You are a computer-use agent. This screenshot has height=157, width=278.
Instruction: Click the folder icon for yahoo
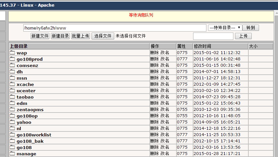coord(12,122)
